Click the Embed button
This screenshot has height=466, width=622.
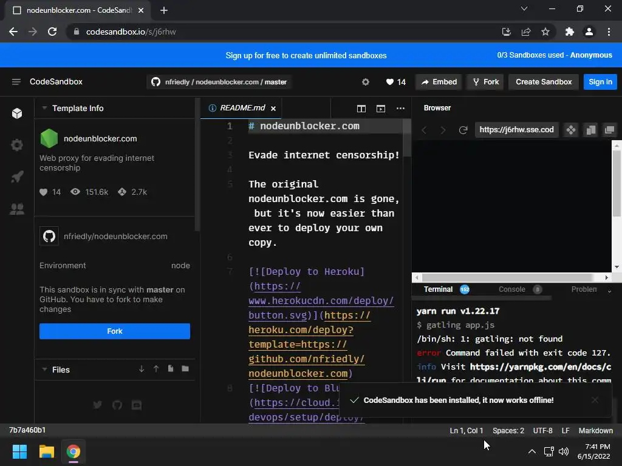click(x=439, y=82)
